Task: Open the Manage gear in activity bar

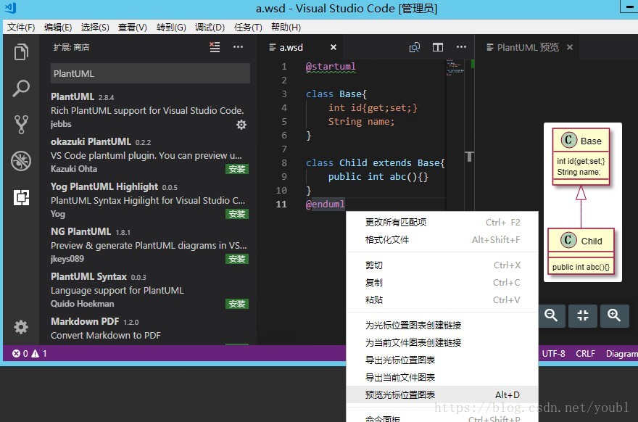Action: (21, 327)
